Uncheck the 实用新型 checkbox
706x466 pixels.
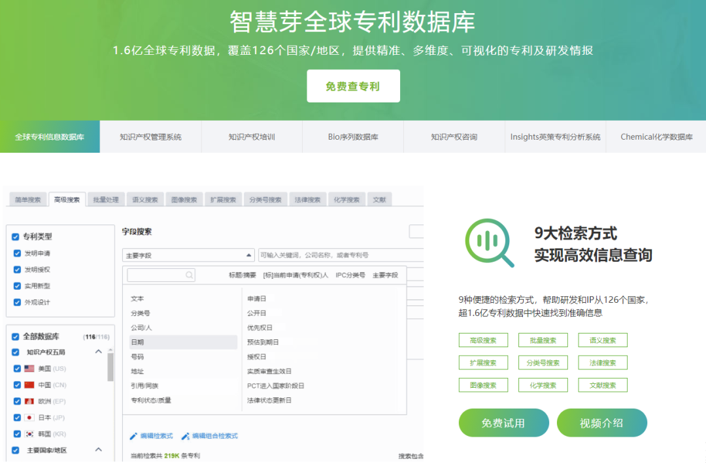[x=17, y=286]
